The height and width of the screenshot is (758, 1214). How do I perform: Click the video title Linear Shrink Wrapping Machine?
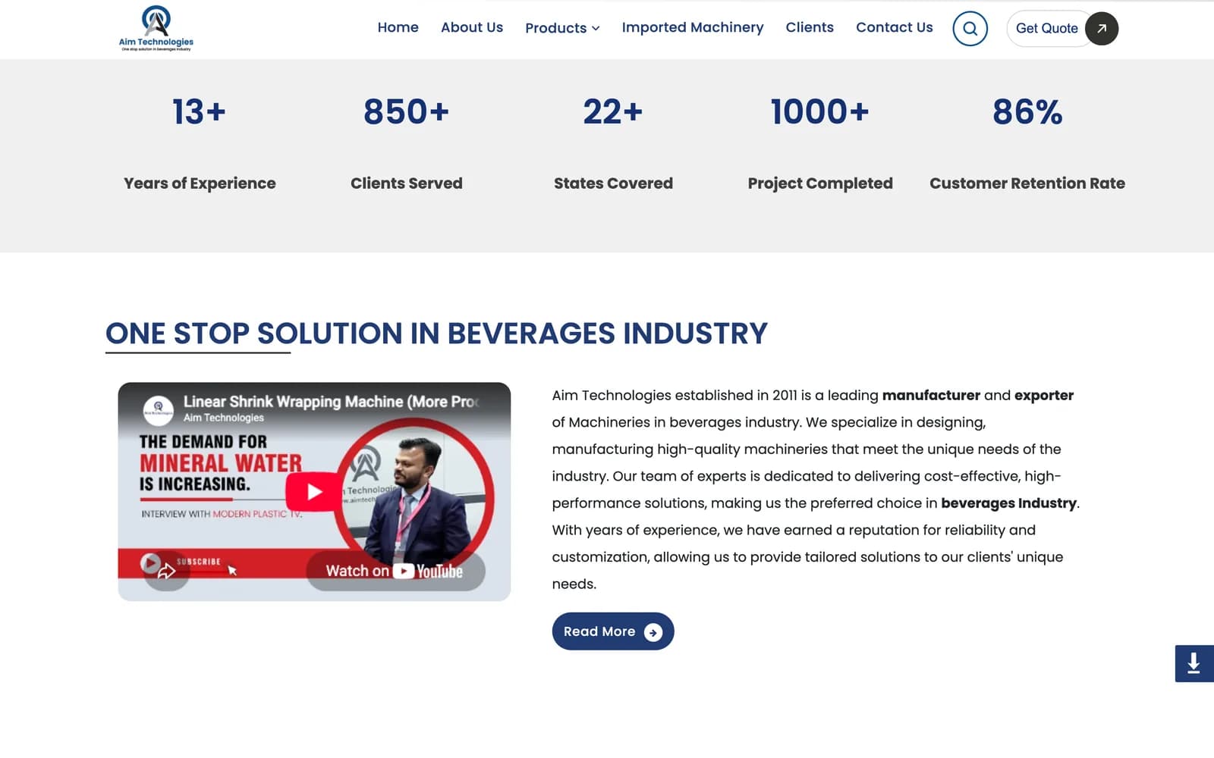331,402
